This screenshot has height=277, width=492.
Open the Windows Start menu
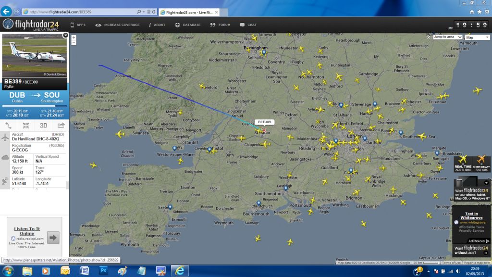(8, 271)
